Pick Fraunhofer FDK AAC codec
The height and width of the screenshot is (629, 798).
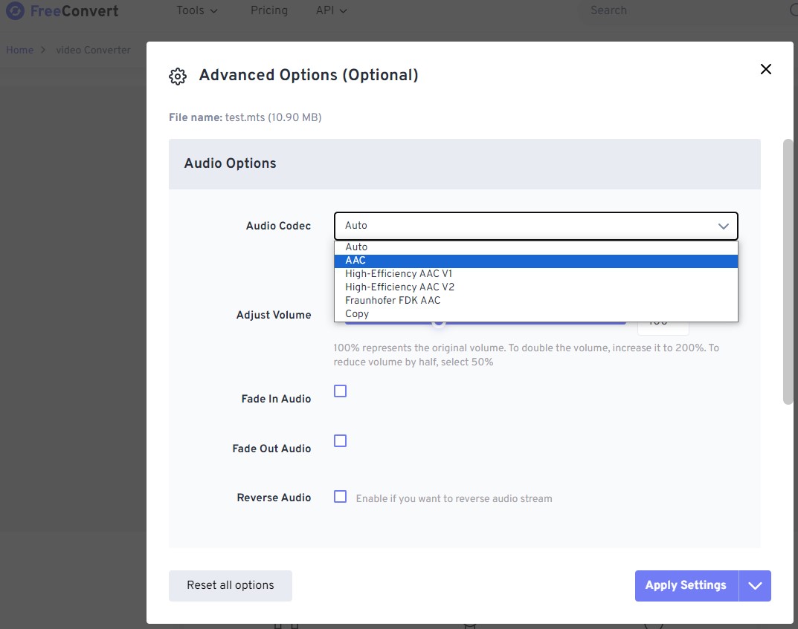pyautogui.click(x=536, y=300)
